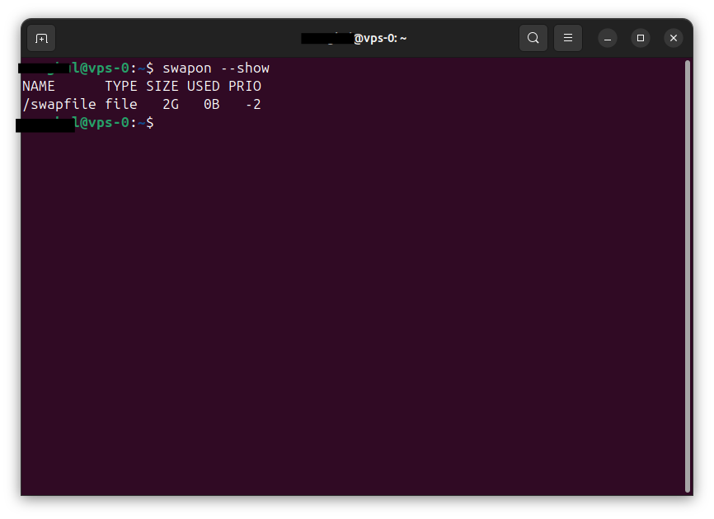Click the /swapfile entry
This screenshot has height=519, width=714.
(59, 104)
